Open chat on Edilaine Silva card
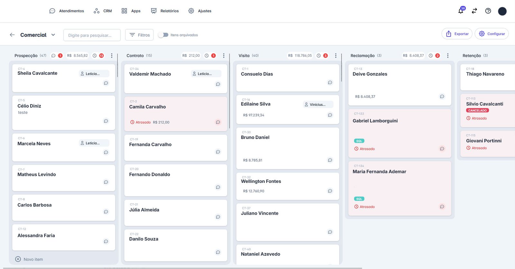Viewport: 515px width, 269px height. click(330, 115)
